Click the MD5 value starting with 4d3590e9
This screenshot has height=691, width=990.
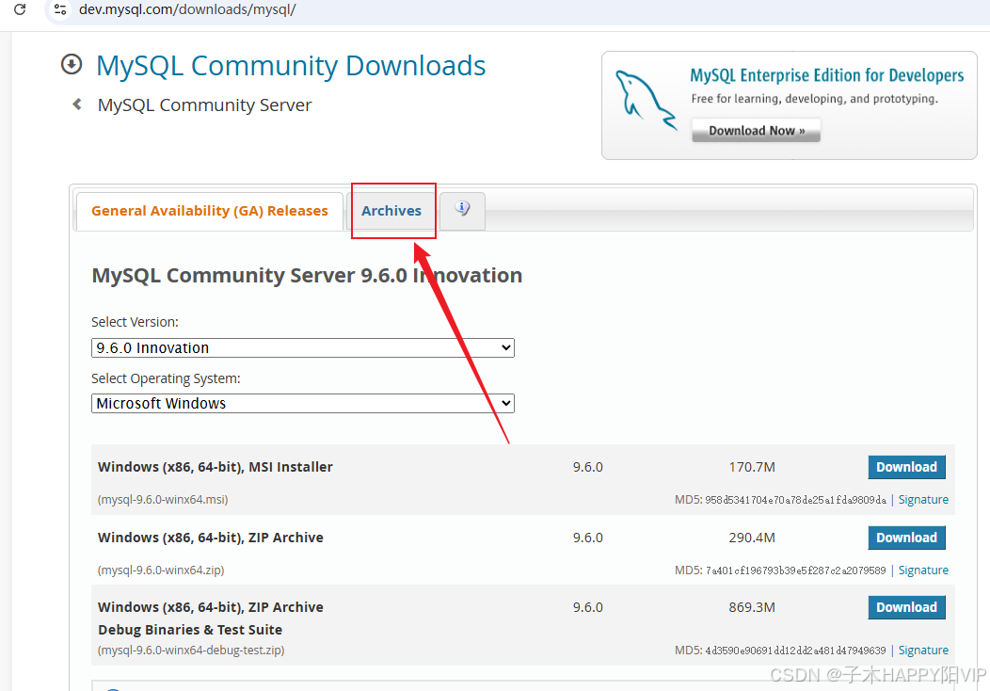click(x=795, y=650)
